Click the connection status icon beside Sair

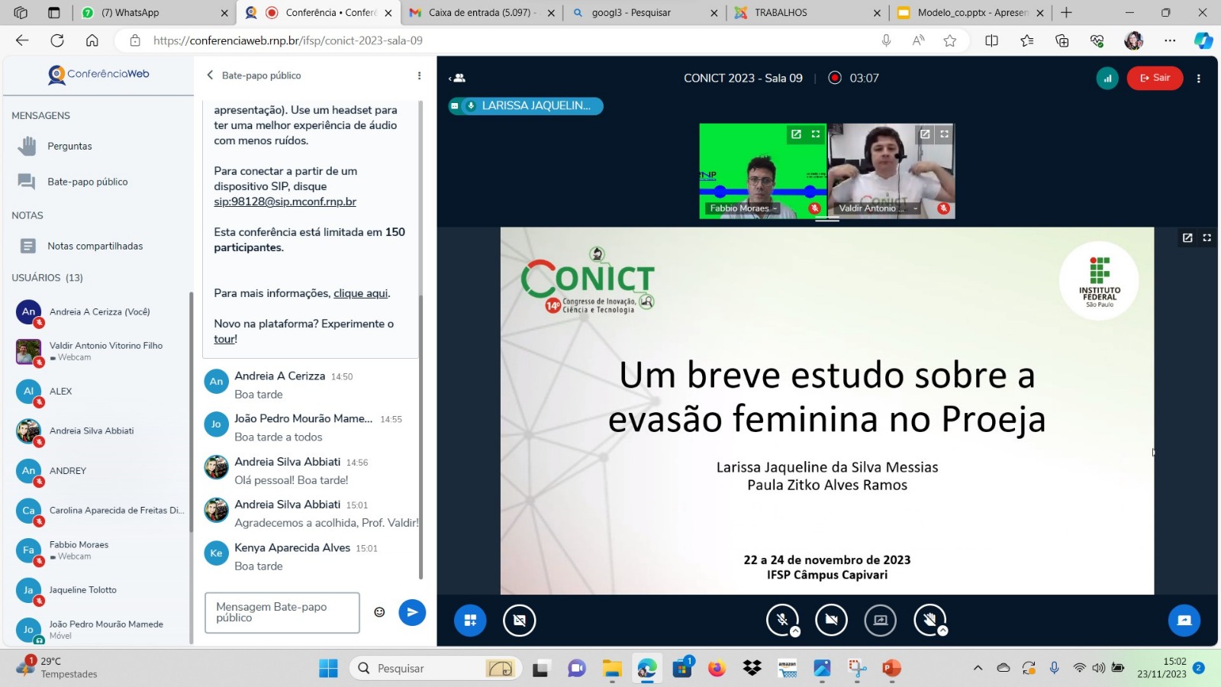(x=1107, y=78)
